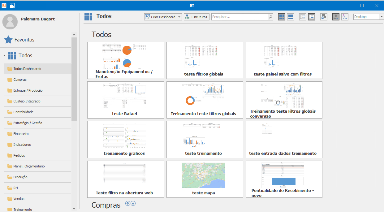This screenshot has width=384, height=212.
Task: Move Compras section down arrow
Action: [x=133, y=203]
